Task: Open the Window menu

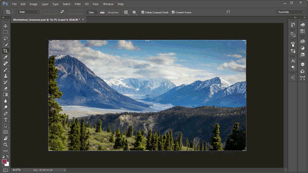Action: tap(108, 4)
